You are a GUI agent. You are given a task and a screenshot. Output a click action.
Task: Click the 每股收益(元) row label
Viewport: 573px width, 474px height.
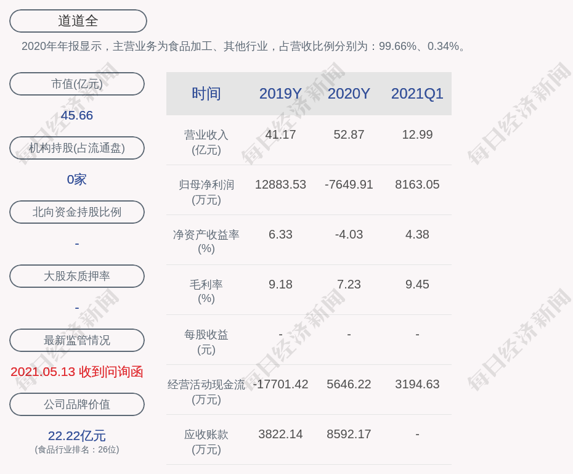[x=206, y=342]
